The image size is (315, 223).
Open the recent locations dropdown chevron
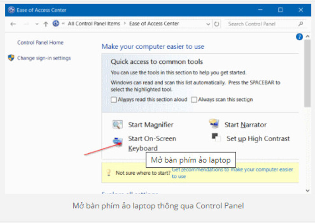tap(37, 24)
